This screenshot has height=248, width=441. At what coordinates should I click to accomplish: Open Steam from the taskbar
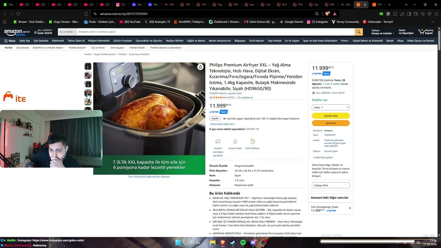[233, 242]
